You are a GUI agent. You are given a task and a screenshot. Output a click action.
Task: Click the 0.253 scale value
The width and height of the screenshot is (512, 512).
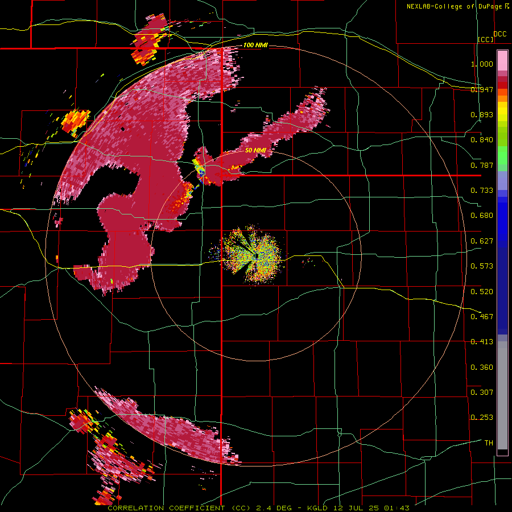click(x=482, y=418)
